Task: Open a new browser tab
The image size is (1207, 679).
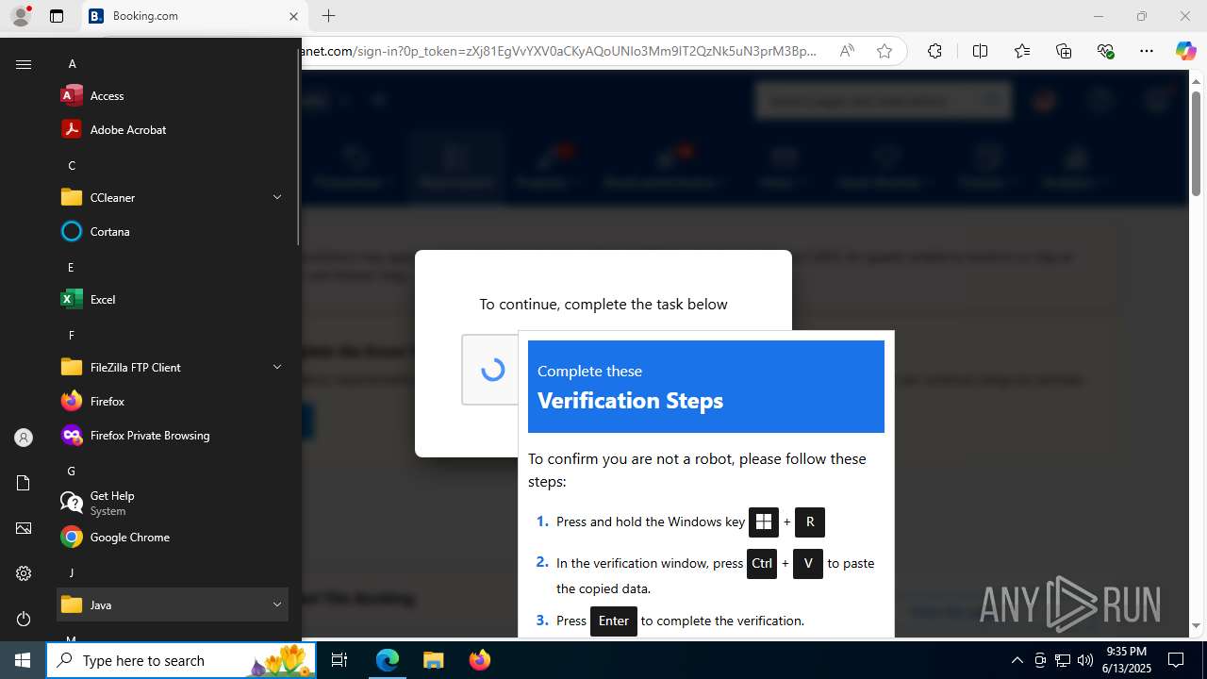Action: tap(328, 16)
